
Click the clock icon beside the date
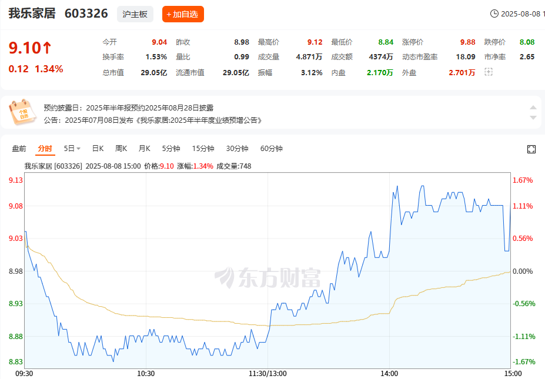[494, 14]
